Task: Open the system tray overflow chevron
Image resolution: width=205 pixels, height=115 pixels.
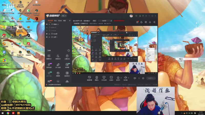Action: [x=182, y=113]
